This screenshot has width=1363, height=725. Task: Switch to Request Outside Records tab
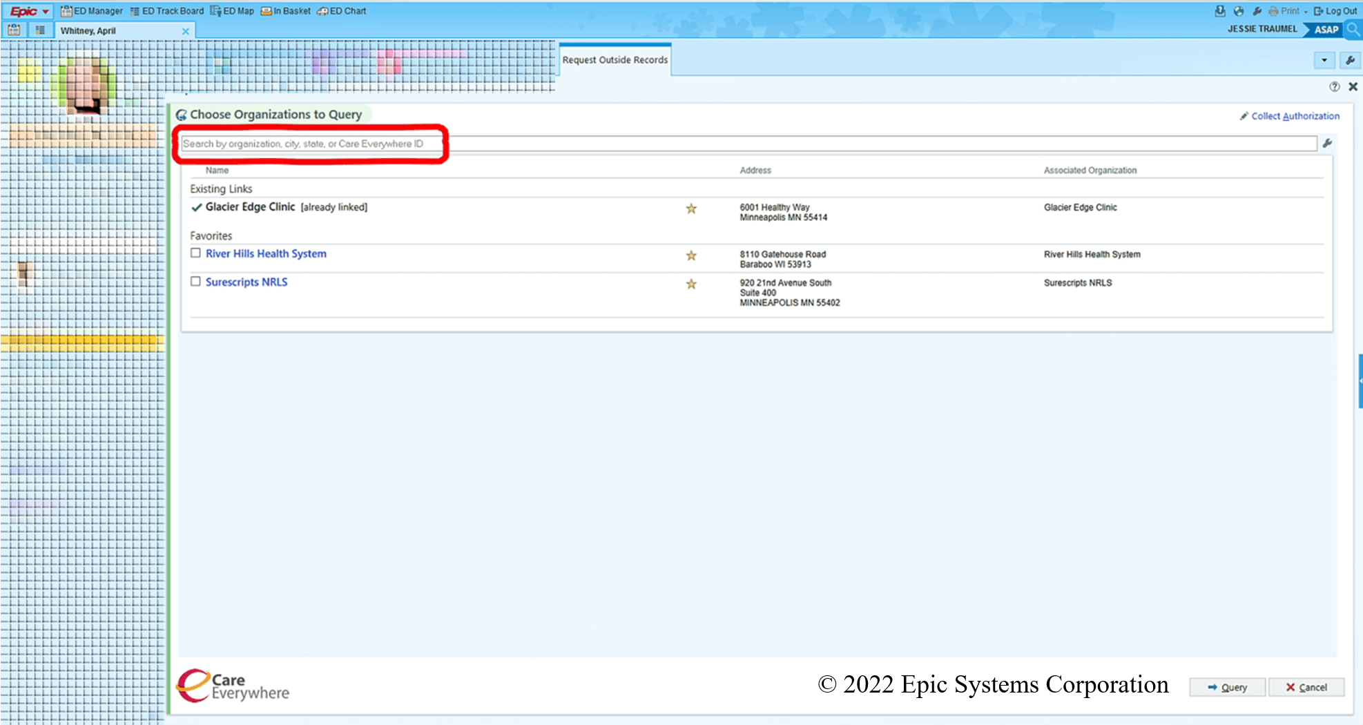(615, 60)
